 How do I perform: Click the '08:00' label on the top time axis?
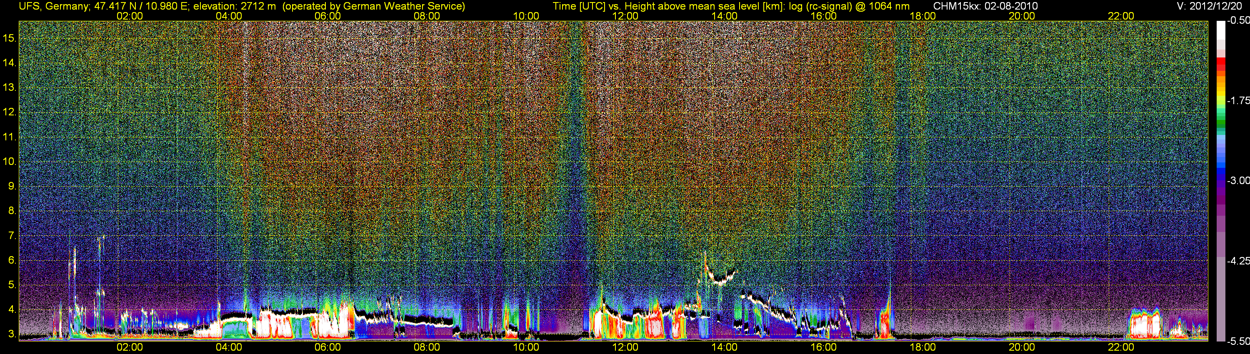pyautogui.click(x=427, y=16)
